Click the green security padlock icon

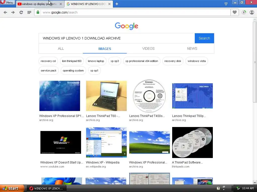point(38,12)
